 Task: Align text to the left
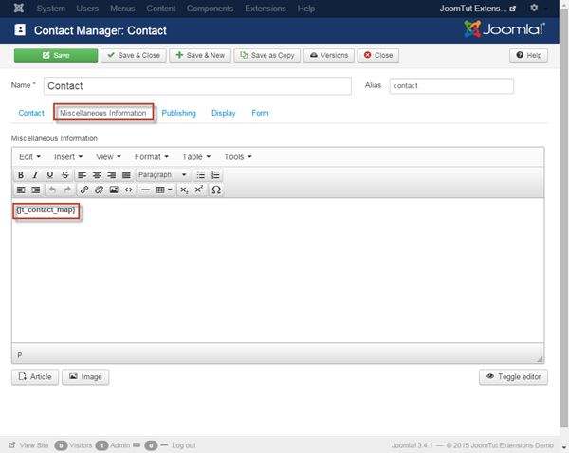tap(82, 175)
